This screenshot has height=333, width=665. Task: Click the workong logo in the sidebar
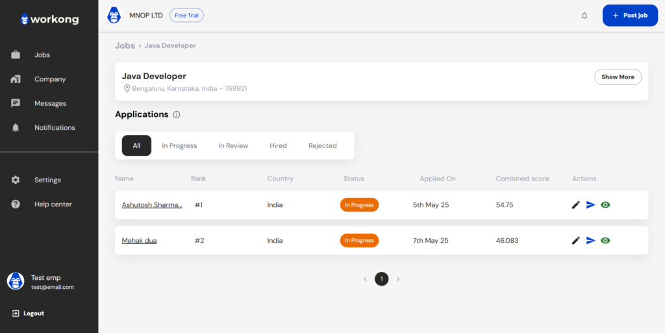pyautogui.click(x=49, y=19)
